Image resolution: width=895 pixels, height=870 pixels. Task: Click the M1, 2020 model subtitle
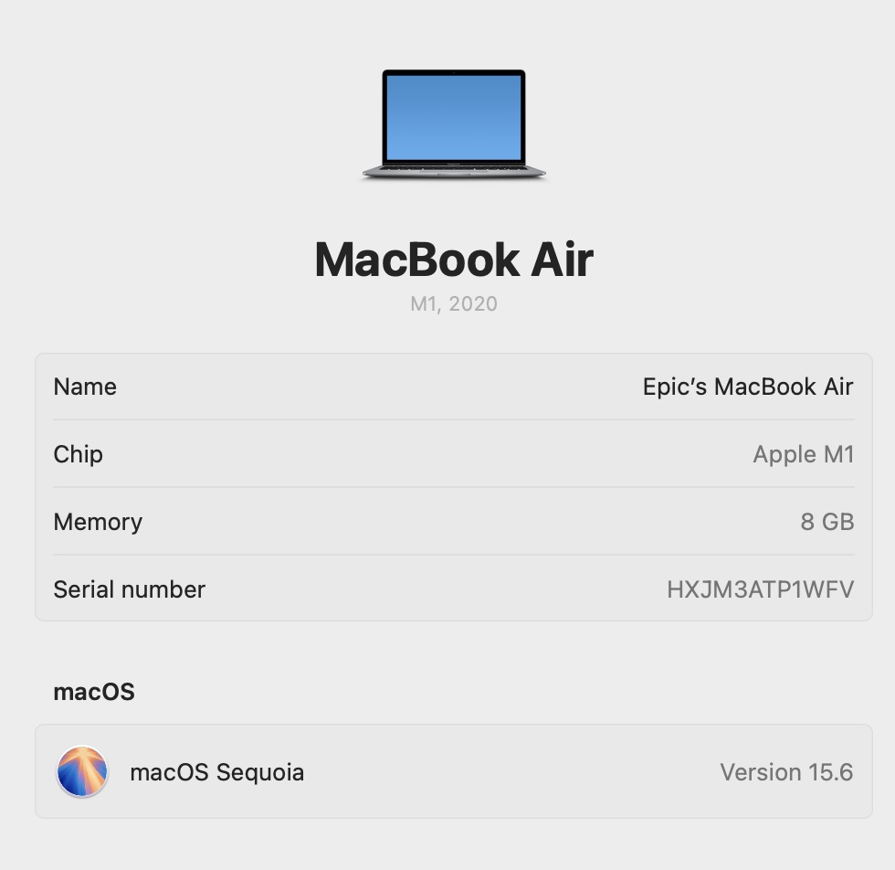[x=454, y=304]
